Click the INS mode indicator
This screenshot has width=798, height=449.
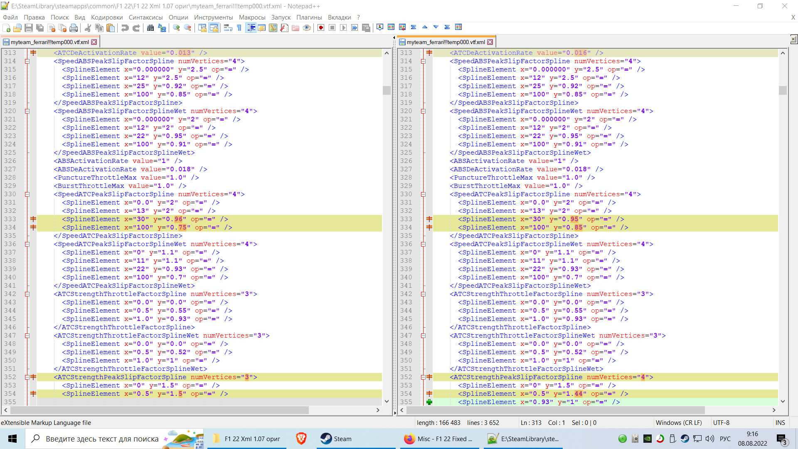coord(780,422)
